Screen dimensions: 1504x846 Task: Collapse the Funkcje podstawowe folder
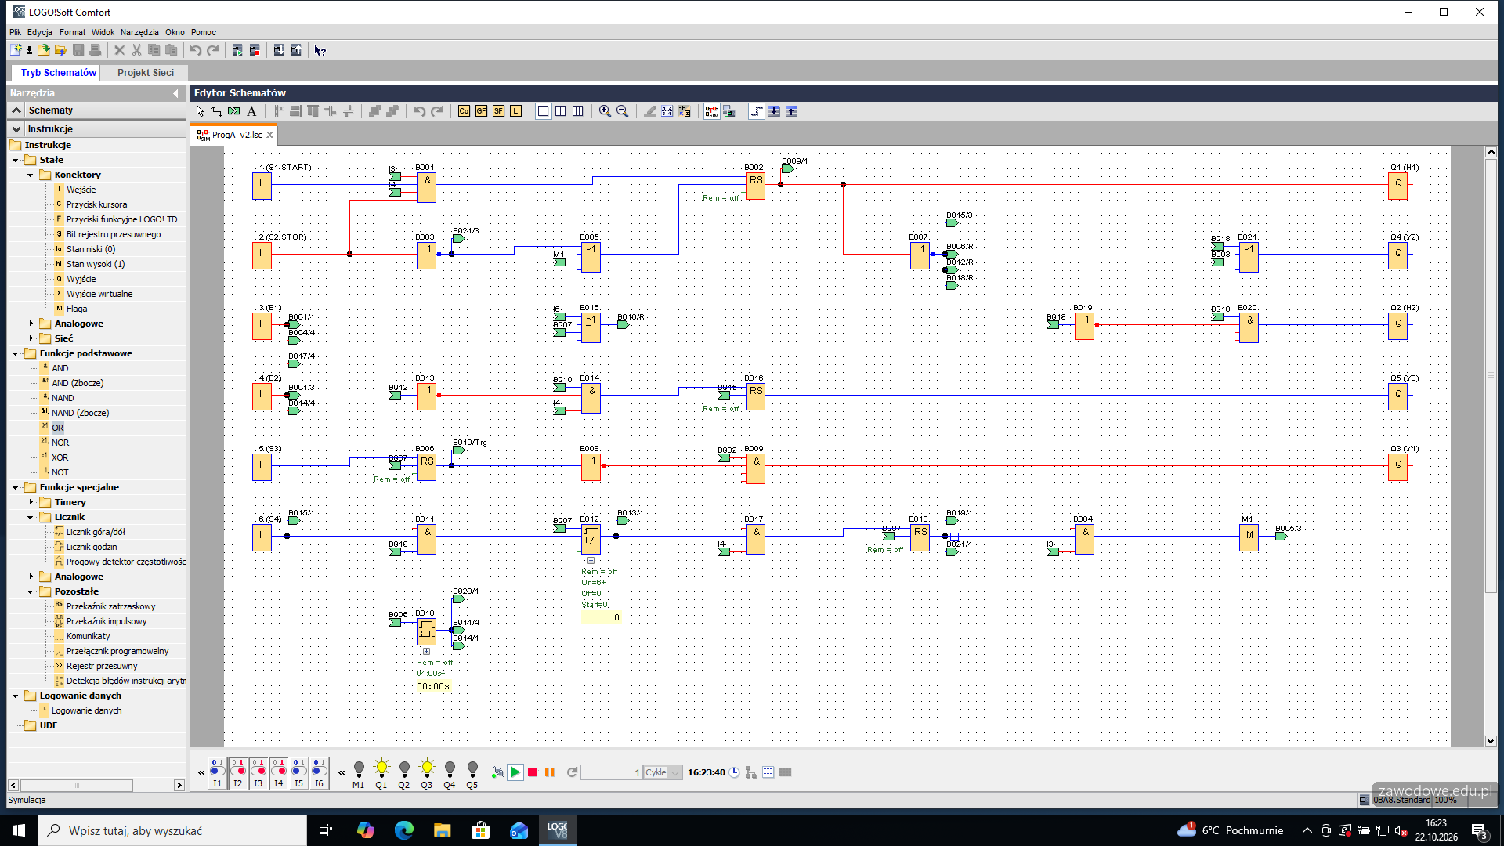point(16,353)
